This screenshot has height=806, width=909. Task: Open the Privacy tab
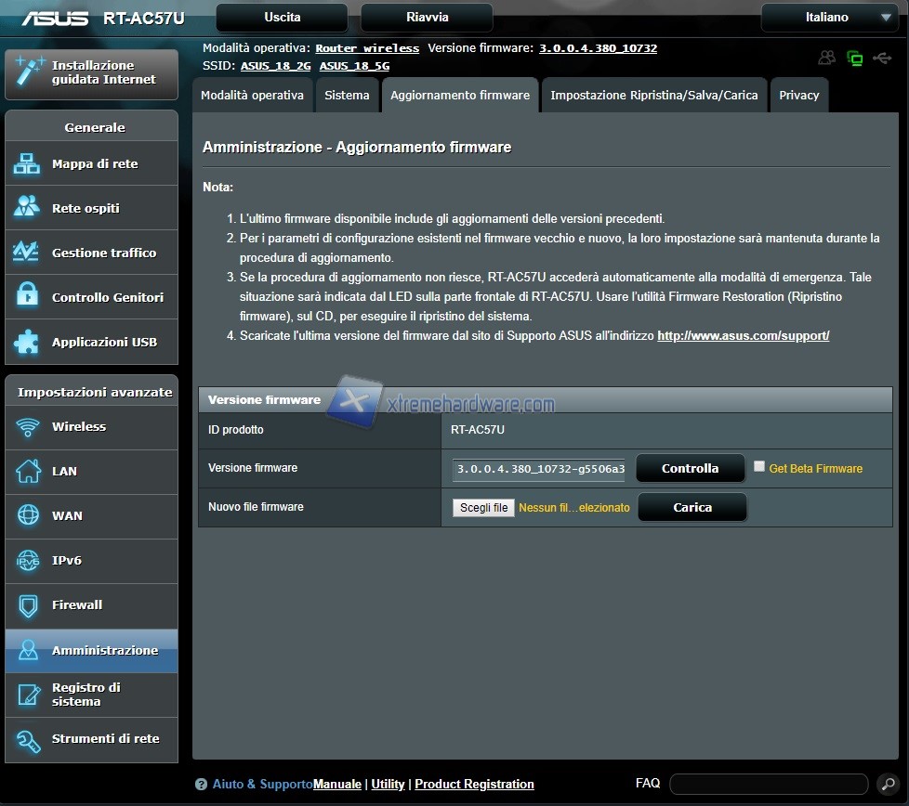(798, 96)
